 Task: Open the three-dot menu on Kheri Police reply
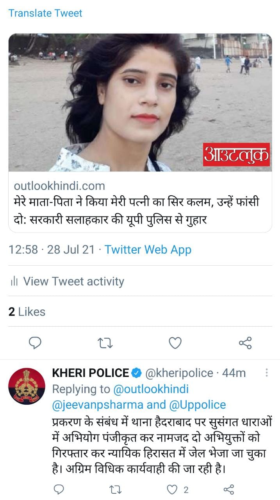tap(267, 373)
